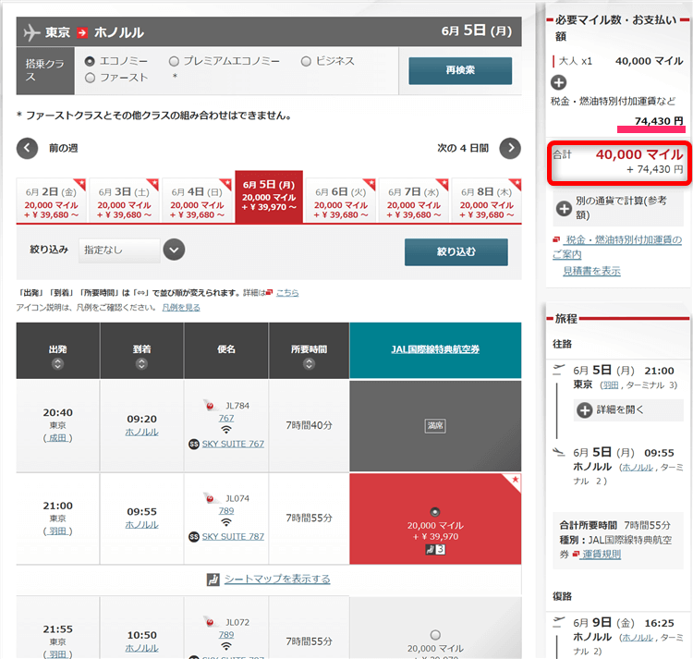Click the duration sort arrows icon
Screen dimensions: 693x659
308,363
